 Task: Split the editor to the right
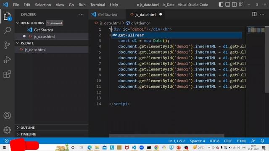254,14
